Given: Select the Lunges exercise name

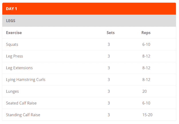Looking at the screenshot, I should (x=12, y=91).
